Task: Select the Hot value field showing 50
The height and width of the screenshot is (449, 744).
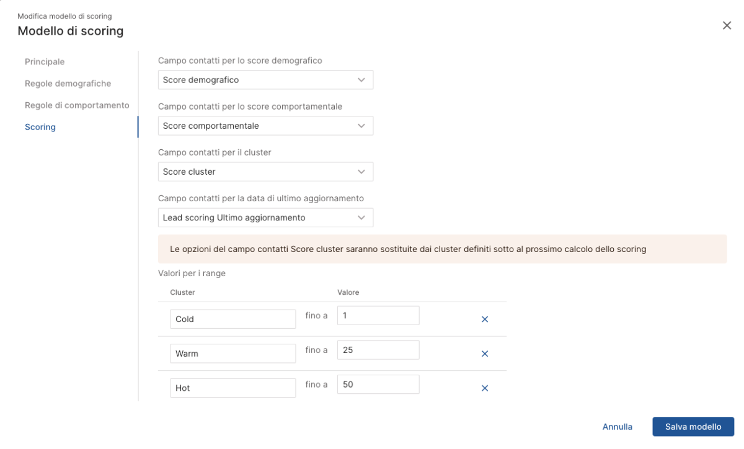Action: pos(378,385)
